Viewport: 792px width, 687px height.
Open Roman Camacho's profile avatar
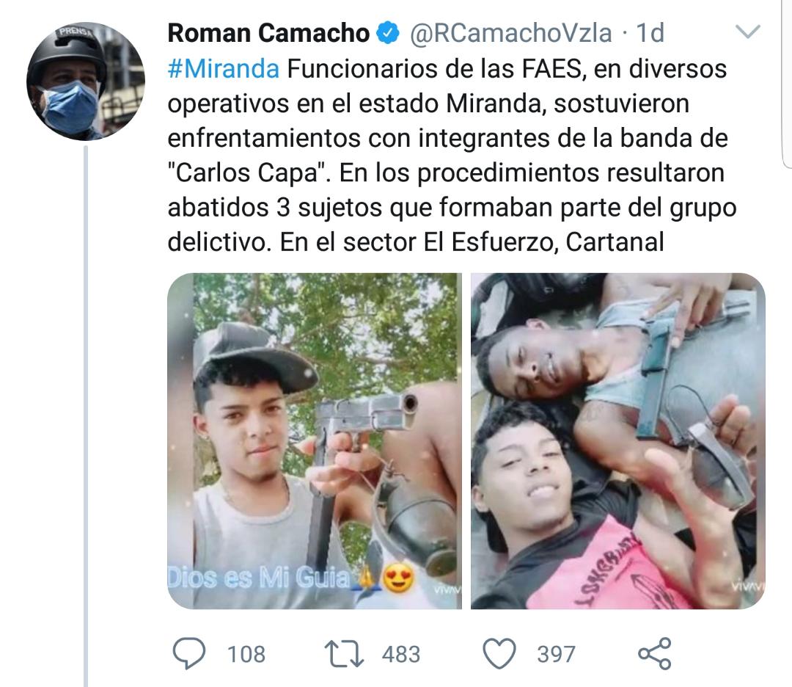coord(86,81)
